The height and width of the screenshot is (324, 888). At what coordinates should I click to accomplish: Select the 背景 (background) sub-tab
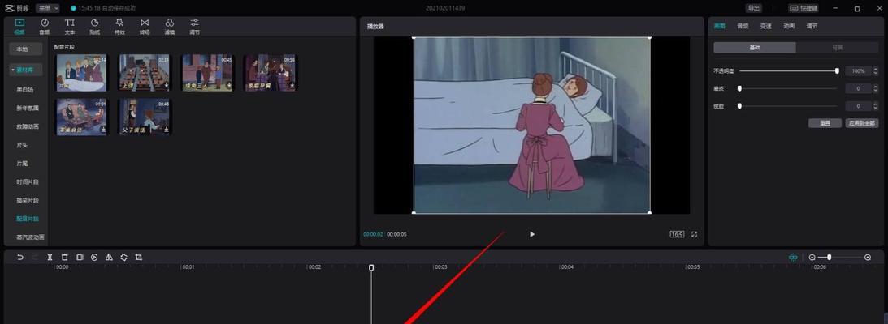(x=837, y=48)
